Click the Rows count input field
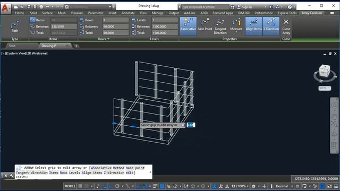Image resolution: width=340 pixels, height=191 pixels. point(115,20)
